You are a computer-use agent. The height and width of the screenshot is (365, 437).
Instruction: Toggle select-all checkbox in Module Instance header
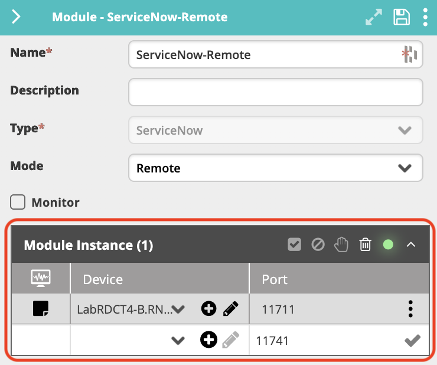294,245
